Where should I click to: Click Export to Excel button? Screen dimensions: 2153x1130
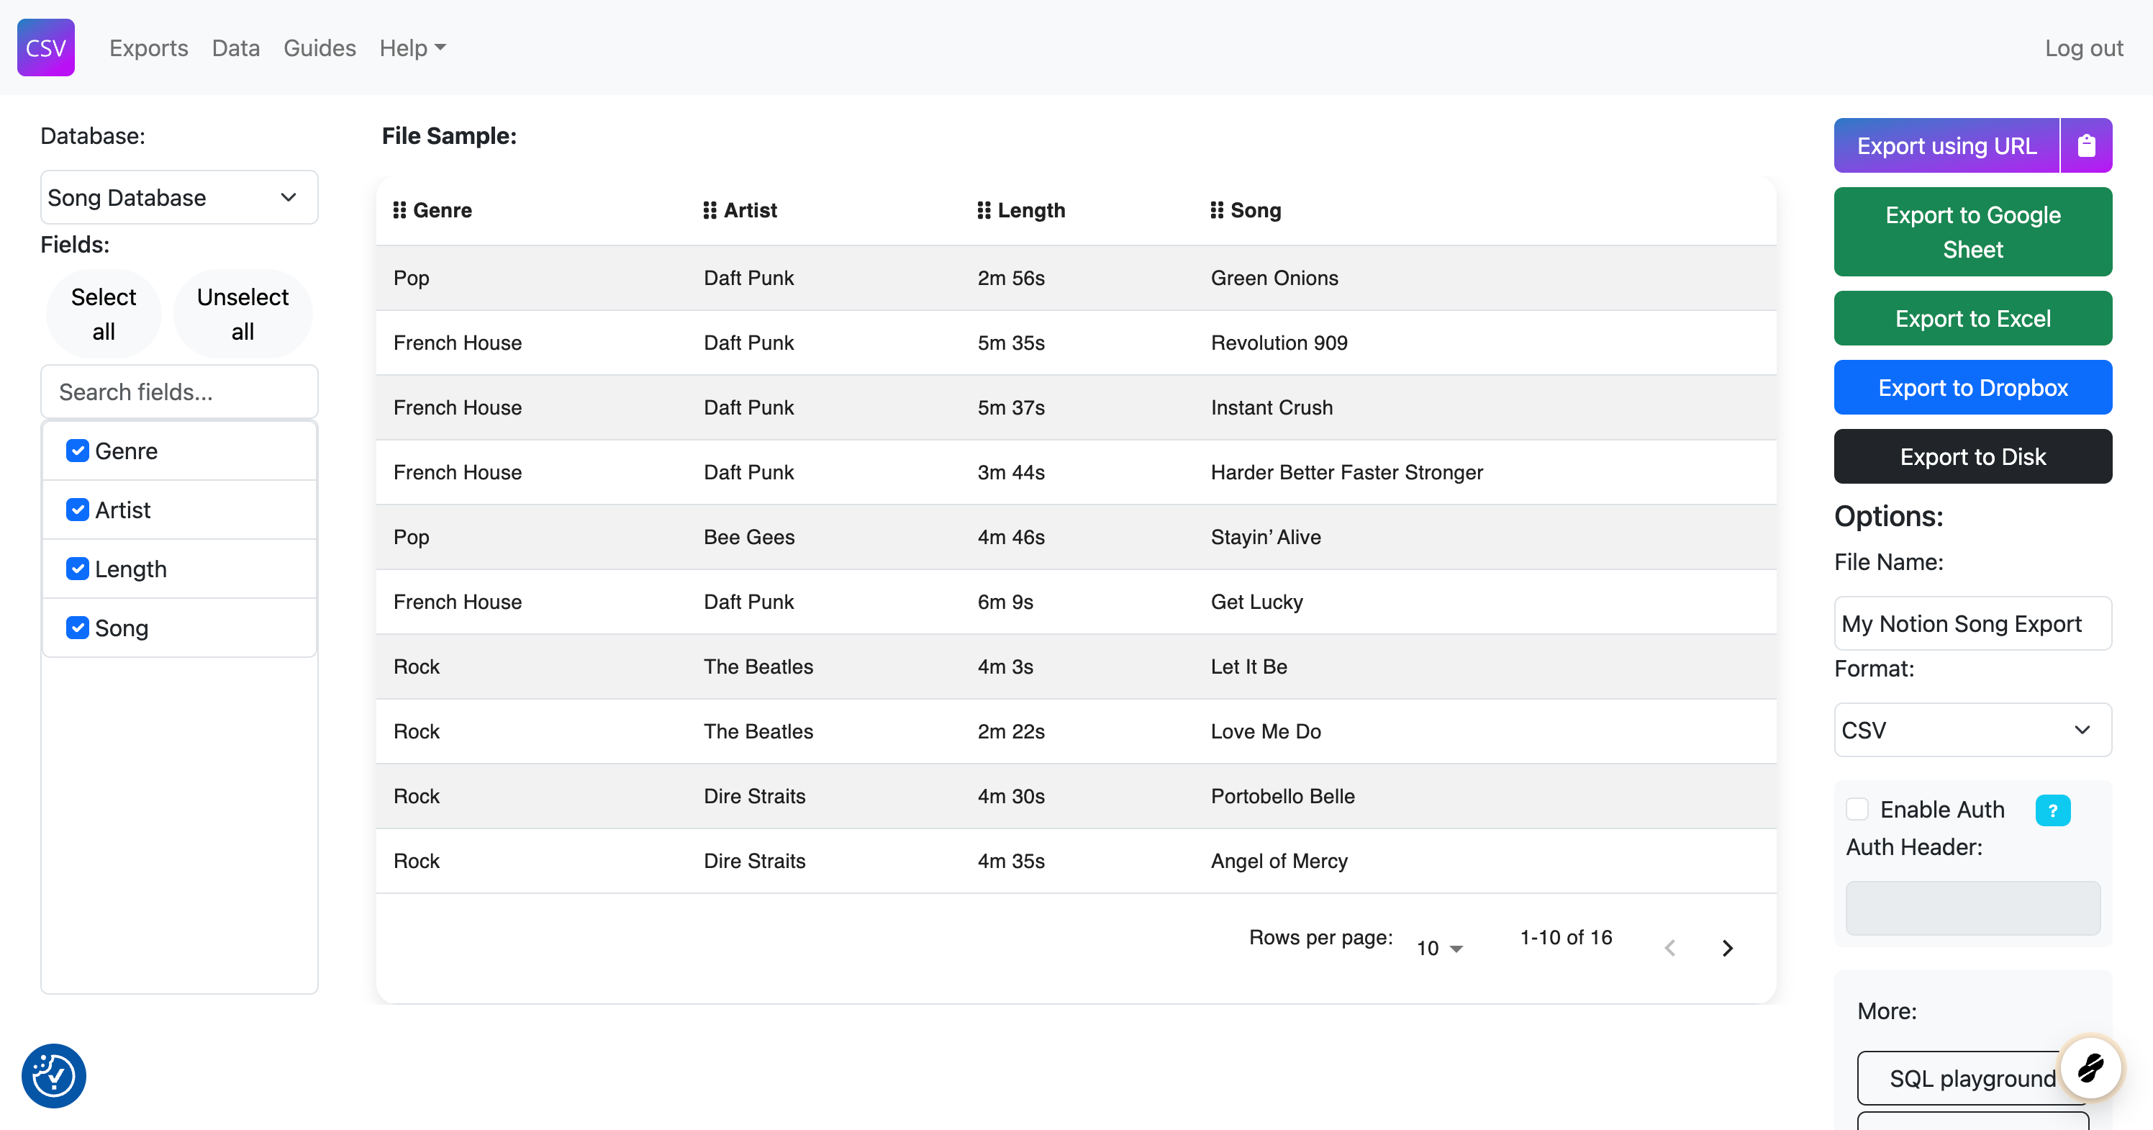[x=1972, y=318]
